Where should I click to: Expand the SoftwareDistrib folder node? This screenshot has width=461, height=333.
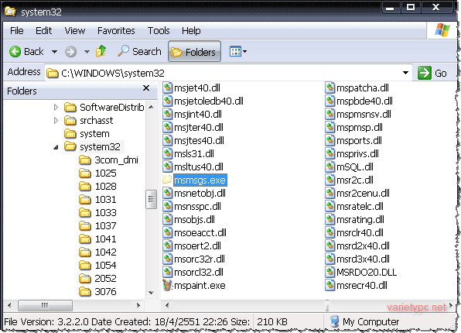click(x=56, y=107)
